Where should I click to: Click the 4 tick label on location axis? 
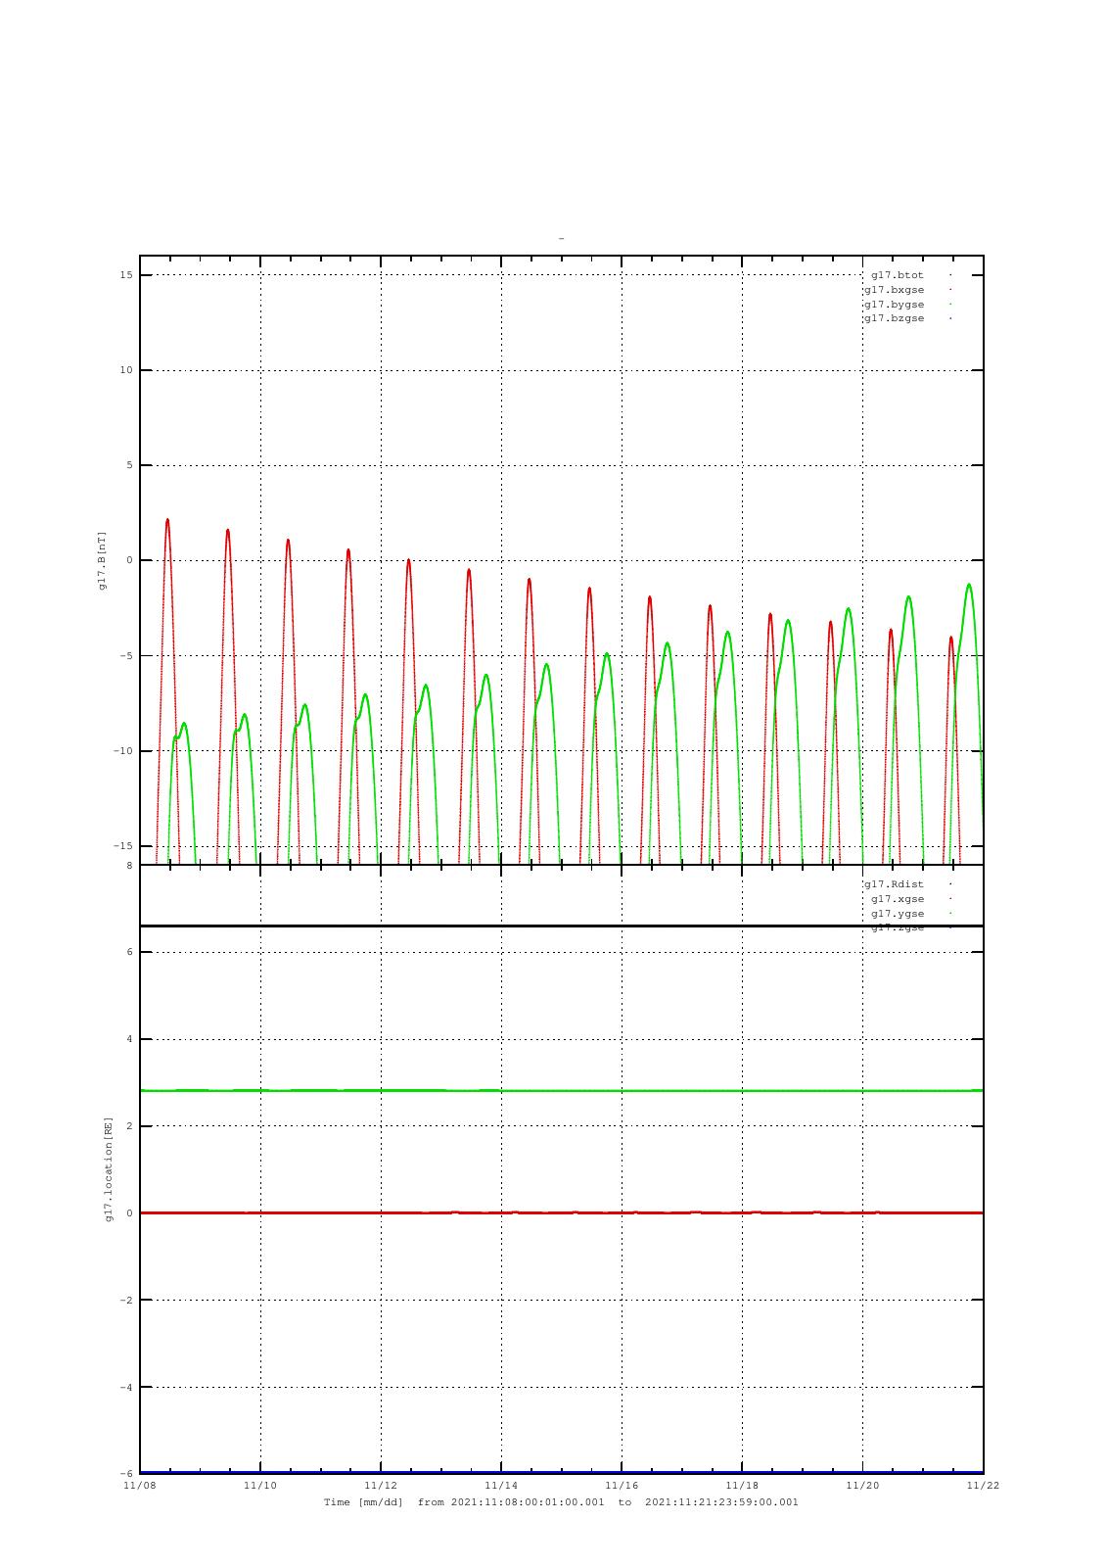point(130,1039)
